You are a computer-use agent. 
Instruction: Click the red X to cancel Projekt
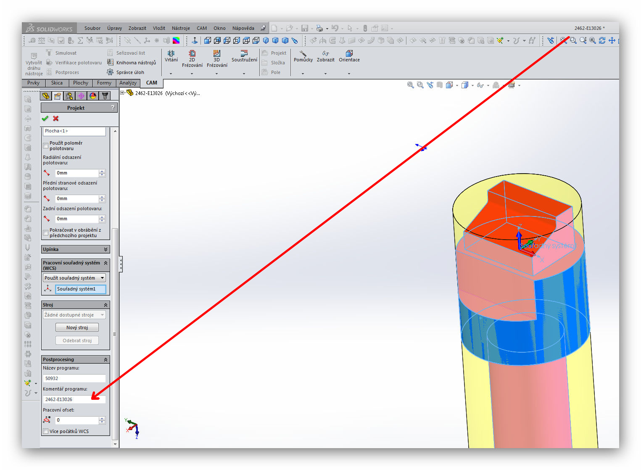coord(56,119)
